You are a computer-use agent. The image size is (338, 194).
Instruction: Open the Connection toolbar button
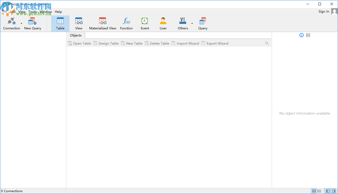point(12,24)
